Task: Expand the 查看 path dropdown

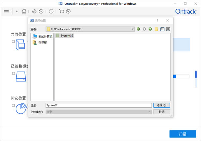Action: (x=133, y=29)
